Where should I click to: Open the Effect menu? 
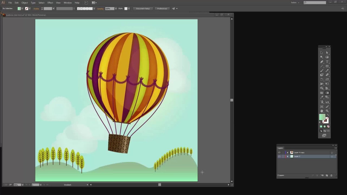tap(50, 3)
